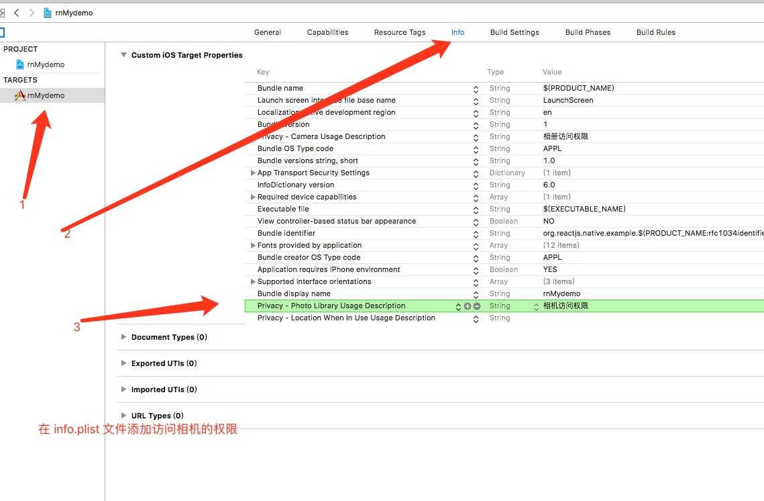This screenshot has width=764, height=501.
Task: Select InfoDictionary version key
Action: pyautogui.click(x=296, y=185)
